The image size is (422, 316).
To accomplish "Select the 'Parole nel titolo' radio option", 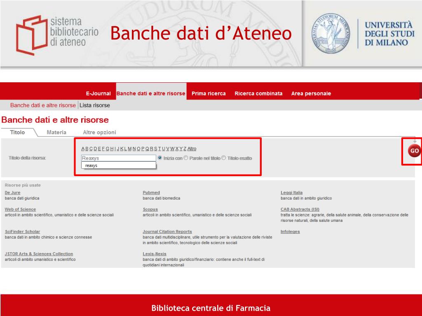I will pos(186,158).
